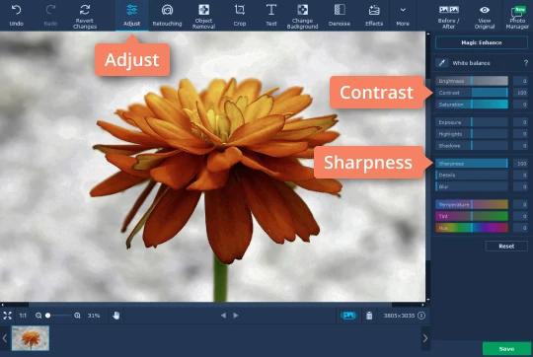Image resolution: width=533 pixels, height=357 pixels.
Task: Expand filmstrip to next images arrow
Action: [425, 338]
